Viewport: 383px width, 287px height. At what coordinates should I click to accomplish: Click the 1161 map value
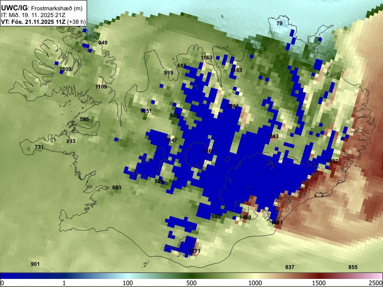tap(209, 151)
